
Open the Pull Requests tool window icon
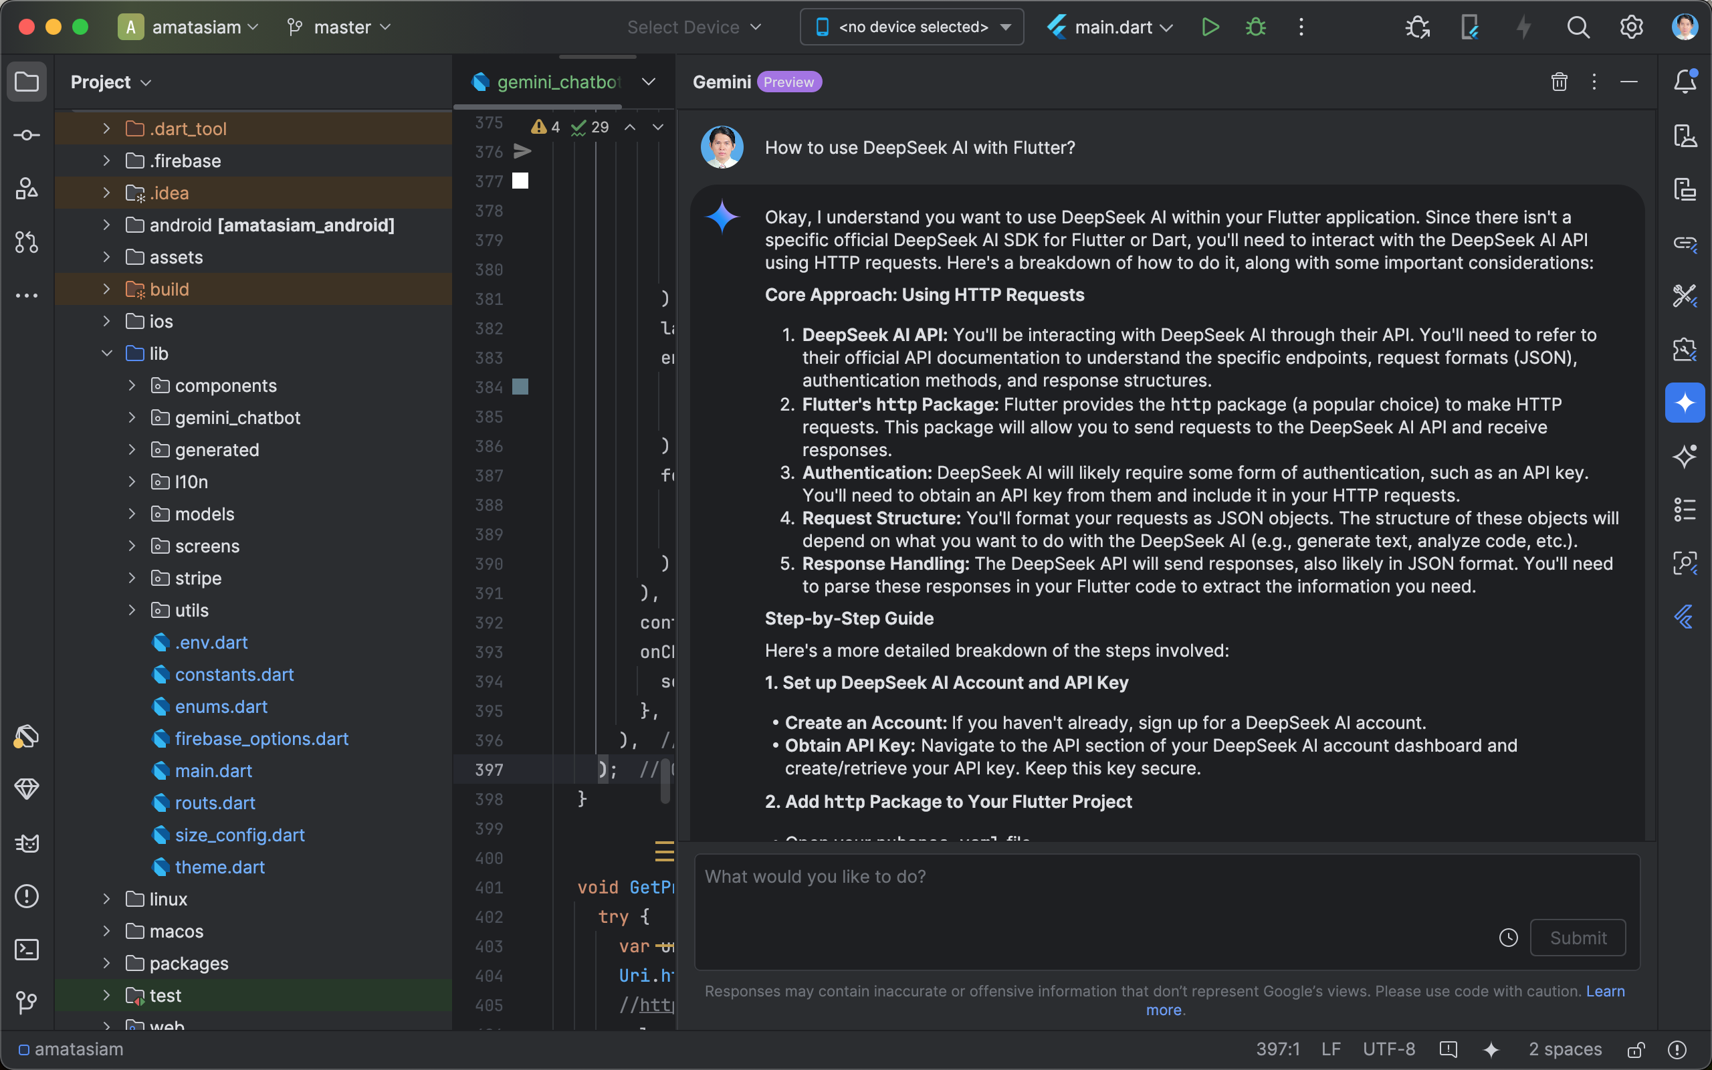click(27, 242)
